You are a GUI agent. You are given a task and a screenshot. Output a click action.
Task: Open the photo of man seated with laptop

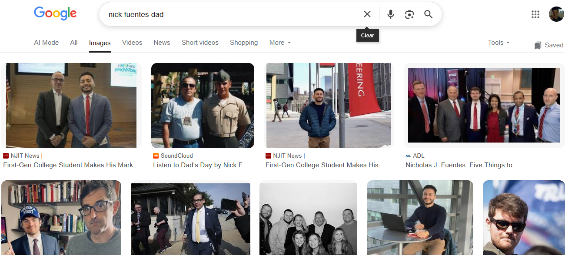click(420, 218)
